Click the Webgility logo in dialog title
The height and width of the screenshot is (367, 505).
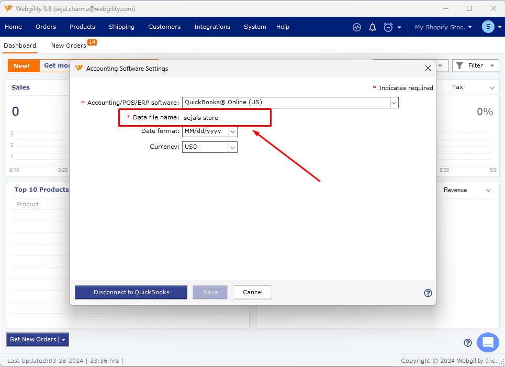coord(79,68)
